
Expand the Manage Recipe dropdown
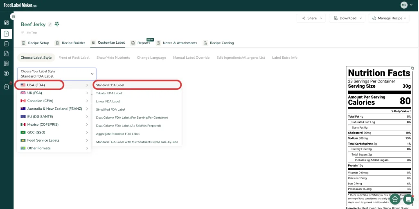click(389, 18)
